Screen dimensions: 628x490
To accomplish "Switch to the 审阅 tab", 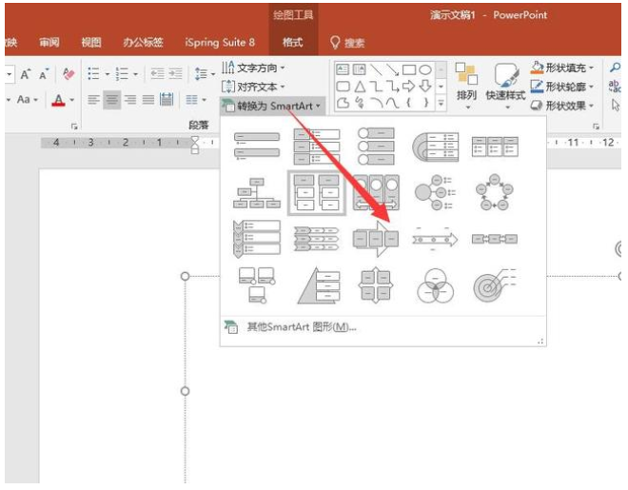I will tap(49, 42).
